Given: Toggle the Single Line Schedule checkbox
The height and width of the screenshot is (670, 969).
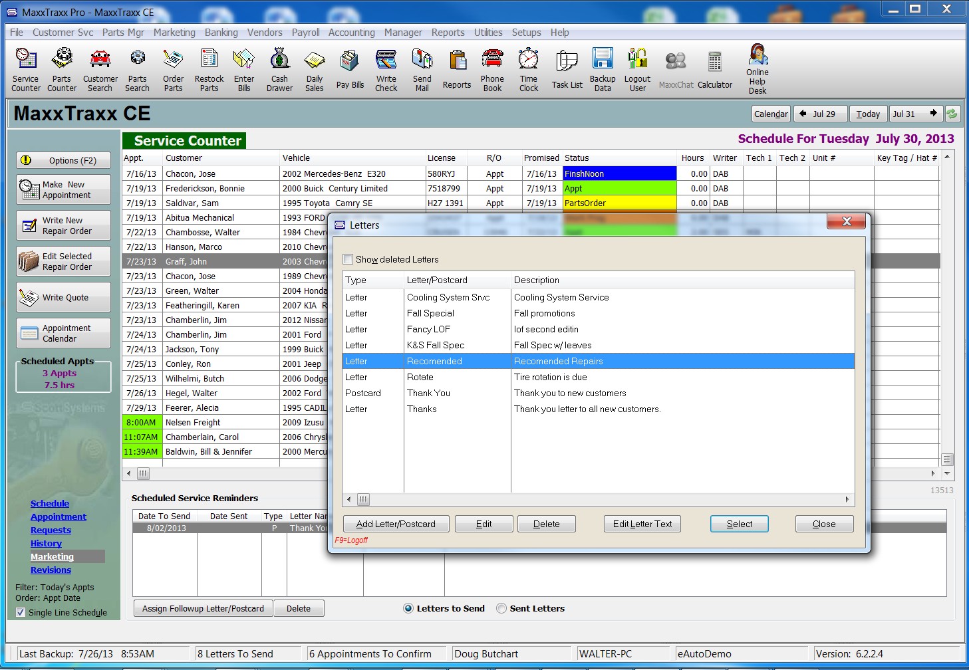Looking at the screenshot, I should (21, 612).
